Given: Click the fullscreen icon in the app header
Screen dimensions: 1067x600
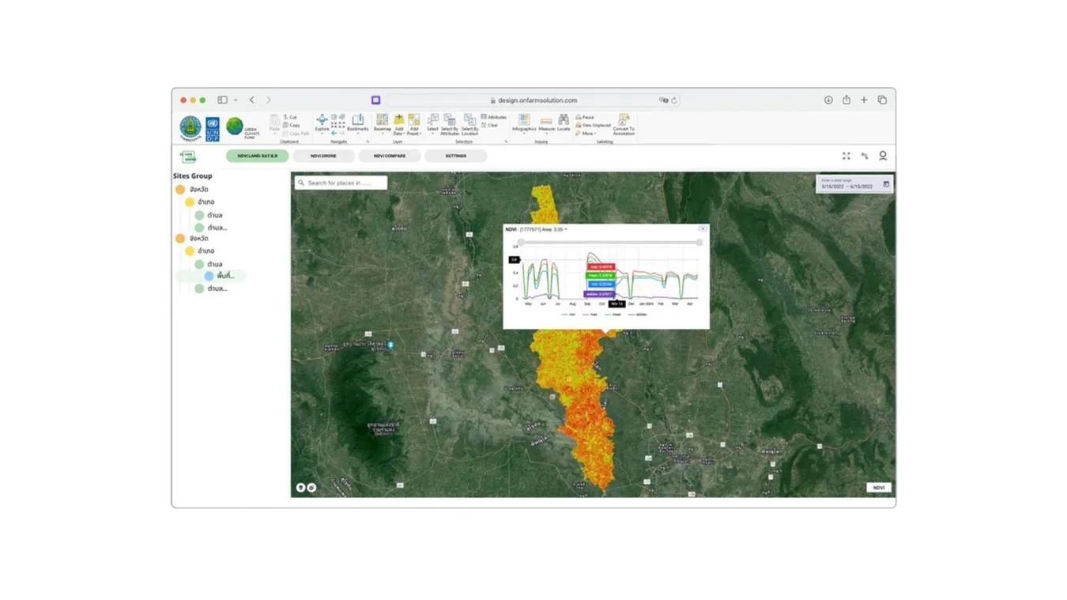Looking at the screenshot, I should pos(846,156).
